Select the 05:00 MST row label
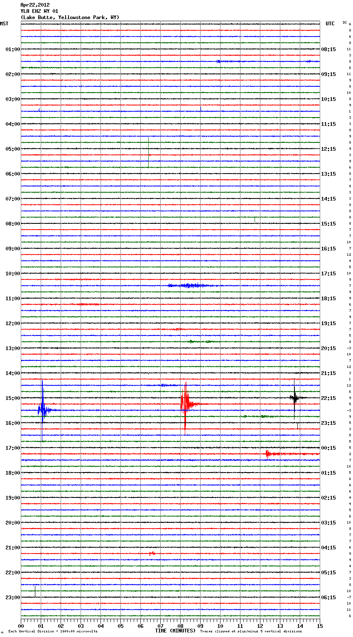This screenshot has height=637, width=353. 13,149
